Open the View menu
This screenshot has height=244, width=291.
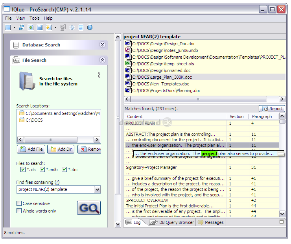coord(20,18)
